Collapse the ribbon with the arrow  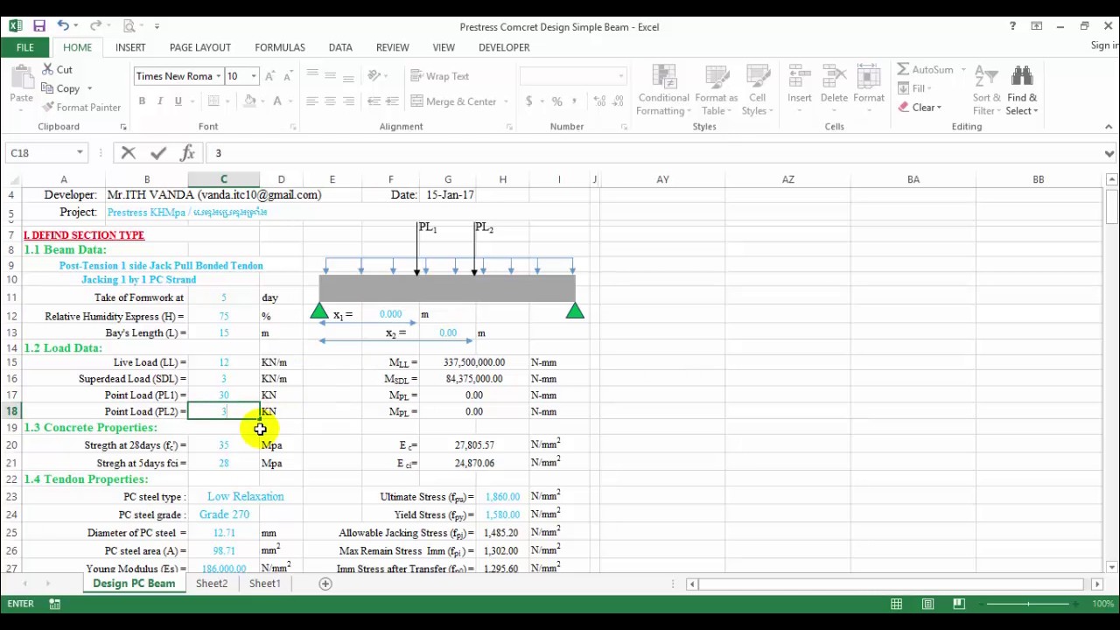(x=1109, y=127)
